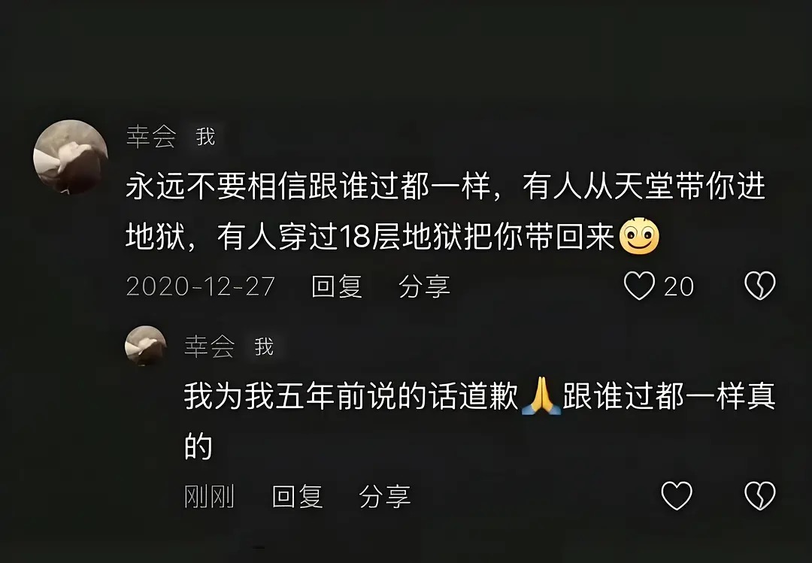
Task: Open username 幸会 on the top comment
Action: pos(151,137)
